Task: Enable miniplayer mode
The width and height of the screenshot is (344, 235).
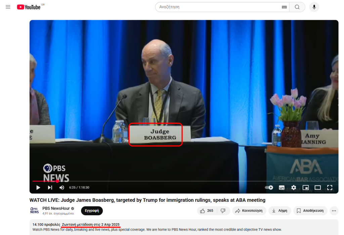Action: [306, 187]
